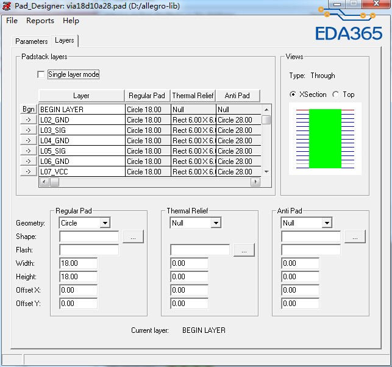This screenshot has height=367, width=392.
Task: Click the BEGIN LAYER thermal relief Null cell
Action: click(193, 110)
